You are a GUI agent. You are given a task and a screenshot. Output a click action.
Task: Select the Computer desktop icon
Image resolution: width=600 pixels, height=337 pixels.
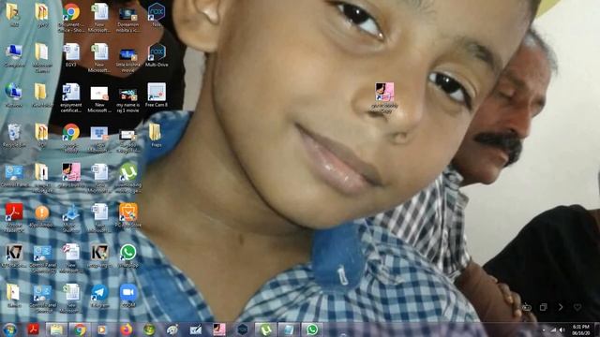pyautogui.click(x=14, y=55)
